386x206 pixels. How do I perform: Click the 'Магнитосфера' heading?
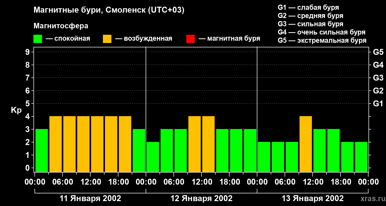tap(61, 26)
